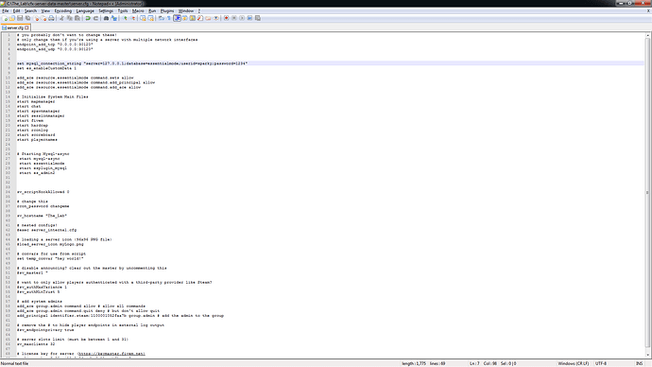
Task: Click the 'Normal text file' status bar label
Action: (15, 363)
